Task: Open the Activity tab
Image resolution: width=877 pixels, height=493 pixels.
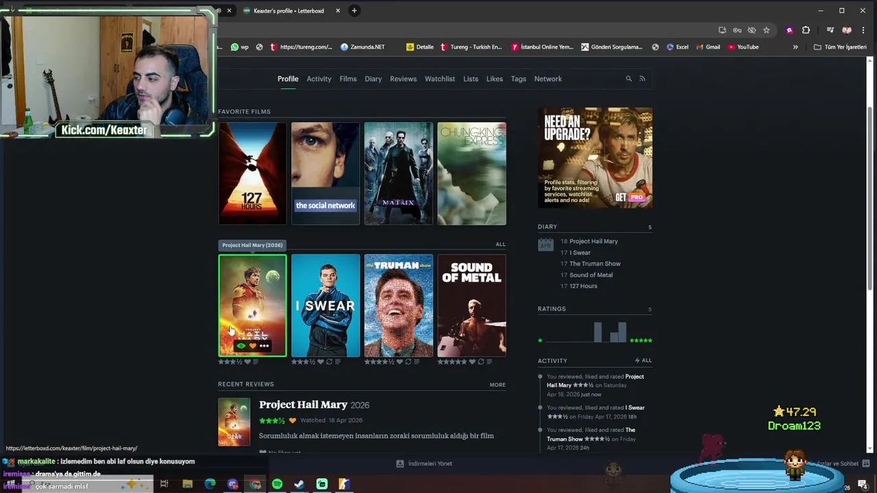Action: pos(319,79)
